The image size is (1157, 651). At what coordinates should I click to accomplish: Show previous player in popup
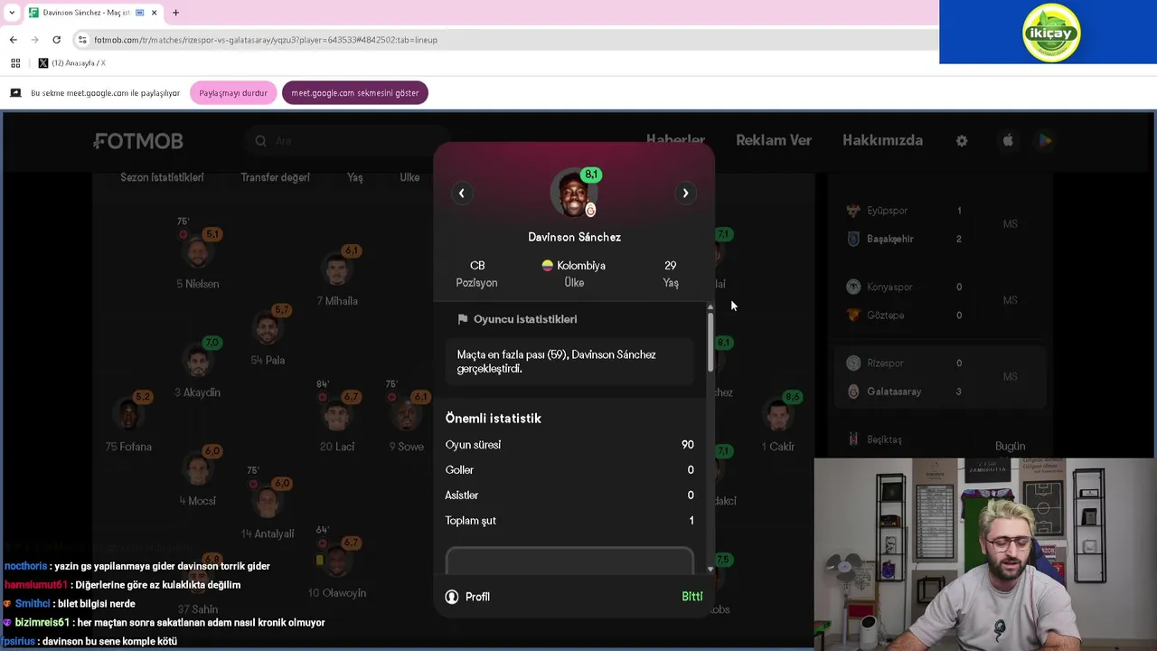[x=461, y=193]
